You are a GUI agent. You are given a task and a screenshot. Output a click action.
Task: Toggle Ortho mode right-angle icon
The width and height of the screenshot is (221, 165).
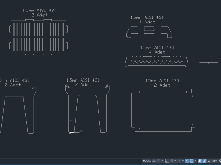coord(167,161)
